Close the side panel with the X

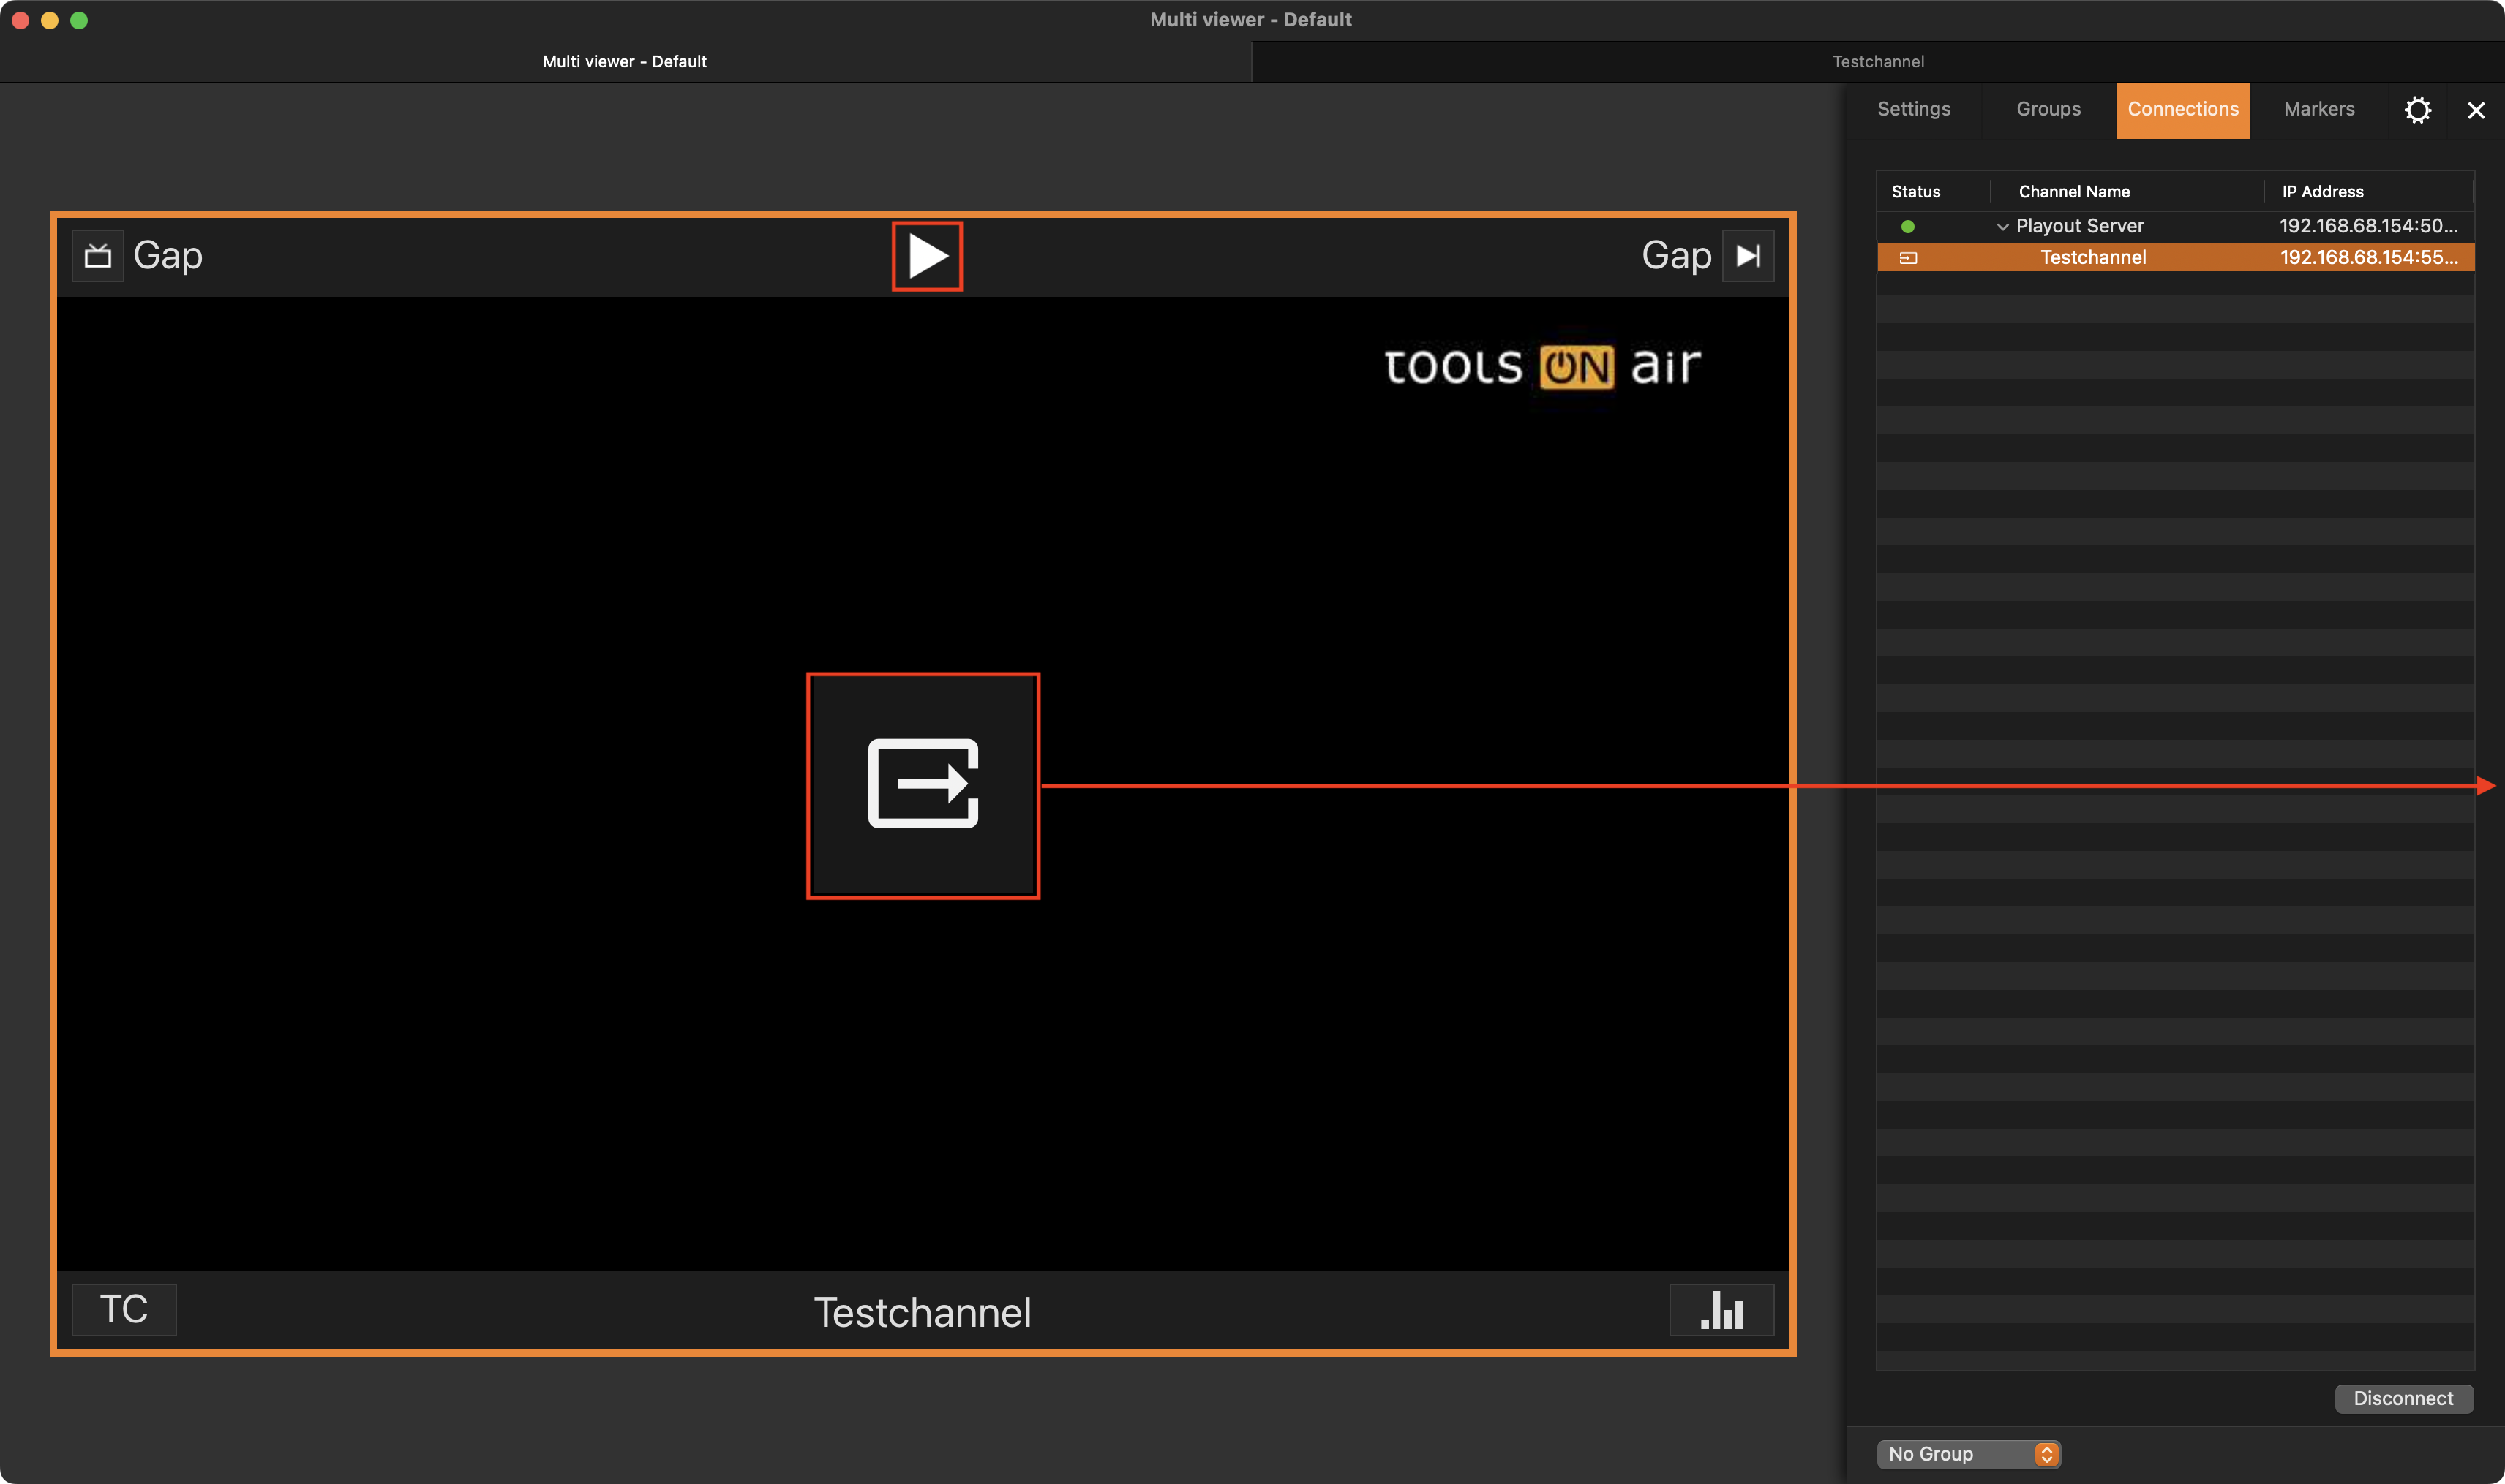(x=2475, y=110)
